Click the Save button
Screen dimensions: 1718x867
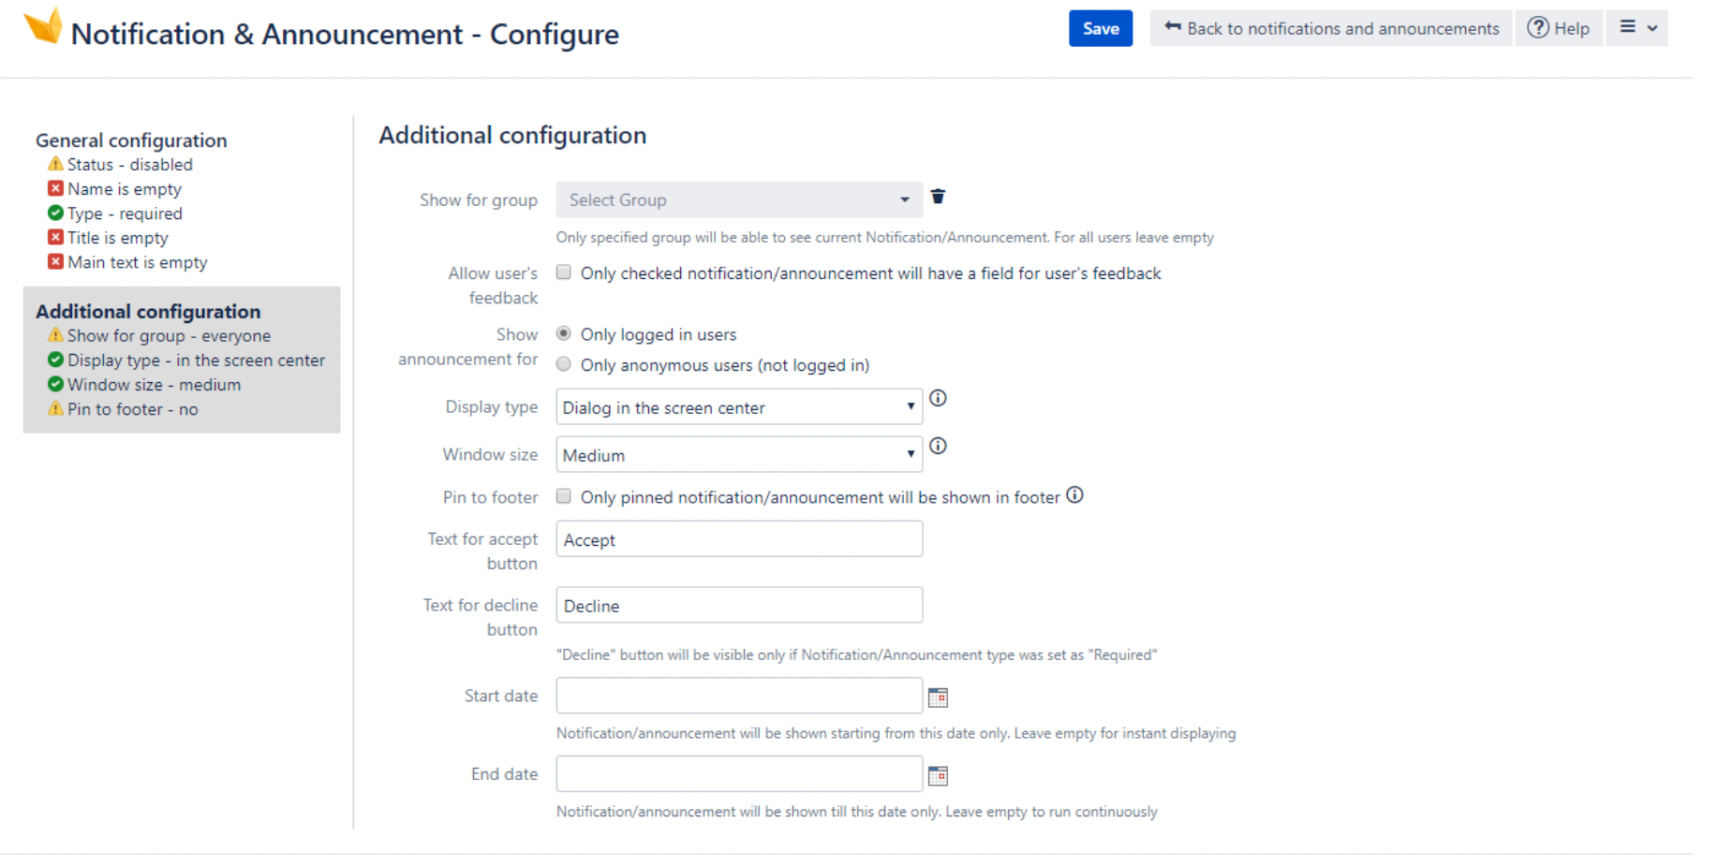pyautogui.click(x=1101, y=28)
